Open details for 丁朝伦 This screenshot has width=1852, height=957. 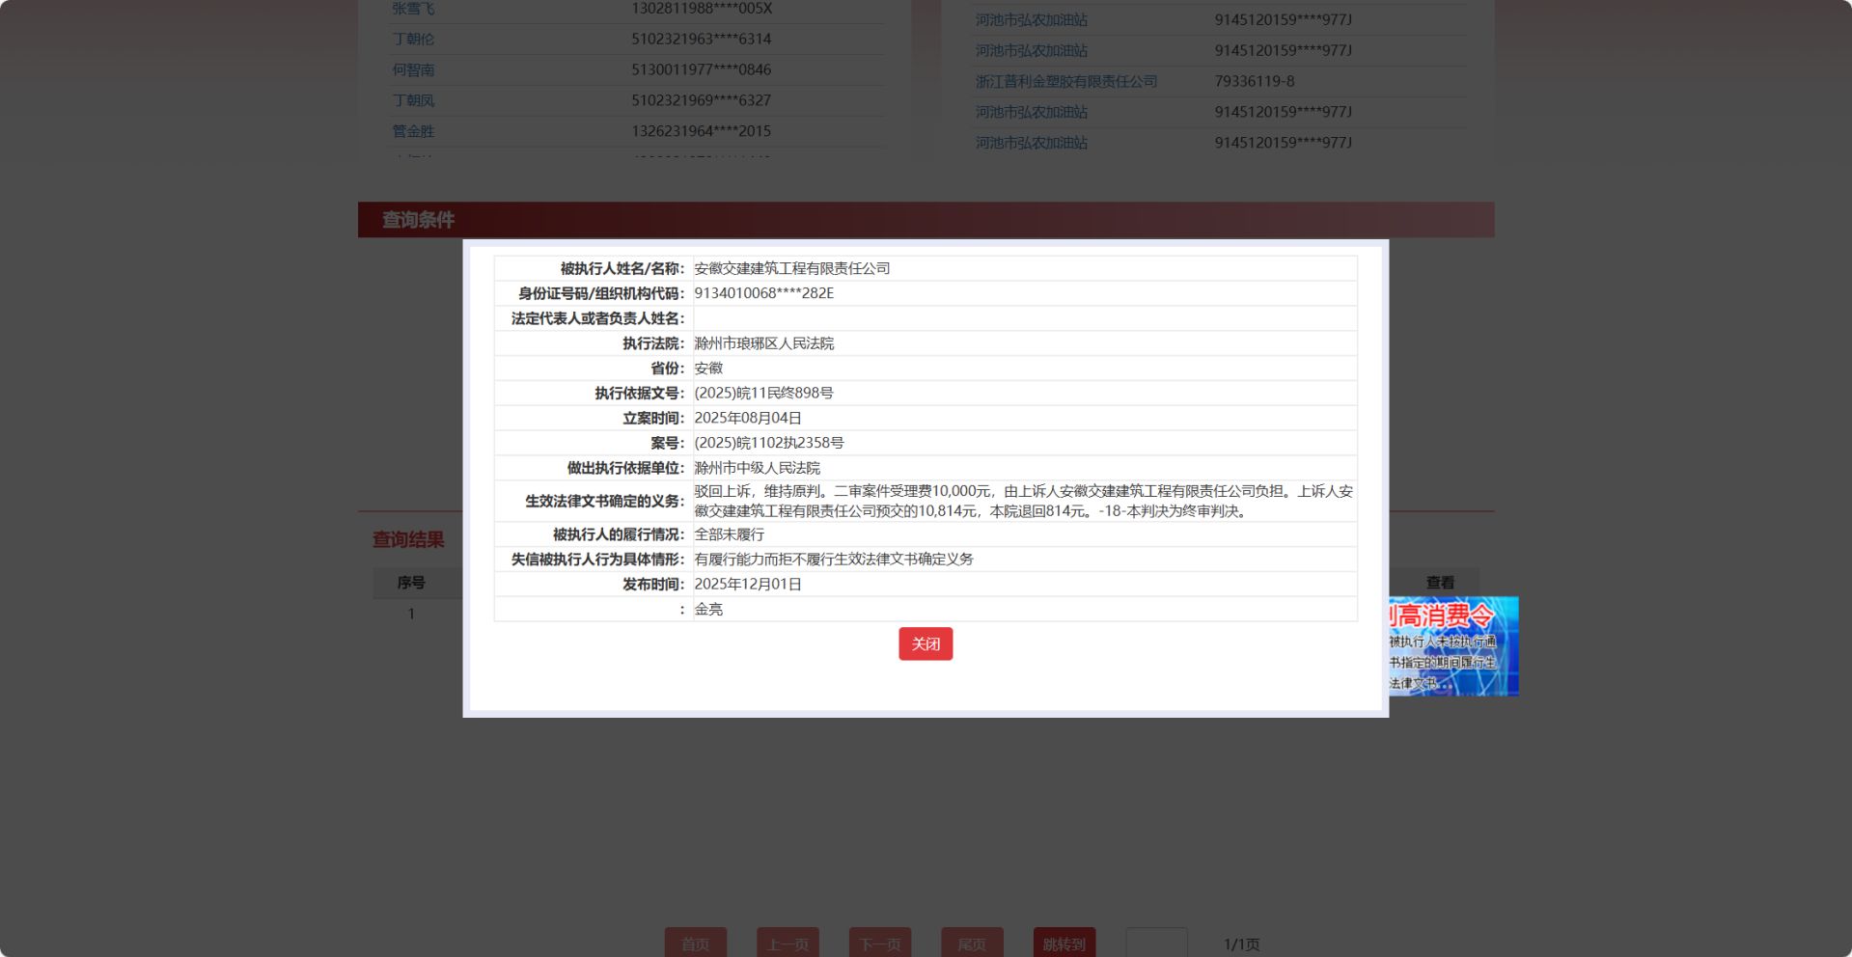pos(413,39)
